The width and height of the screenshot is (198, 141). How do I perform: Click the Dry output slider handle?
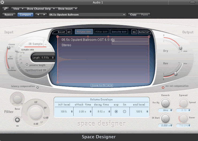click(180, 48)
